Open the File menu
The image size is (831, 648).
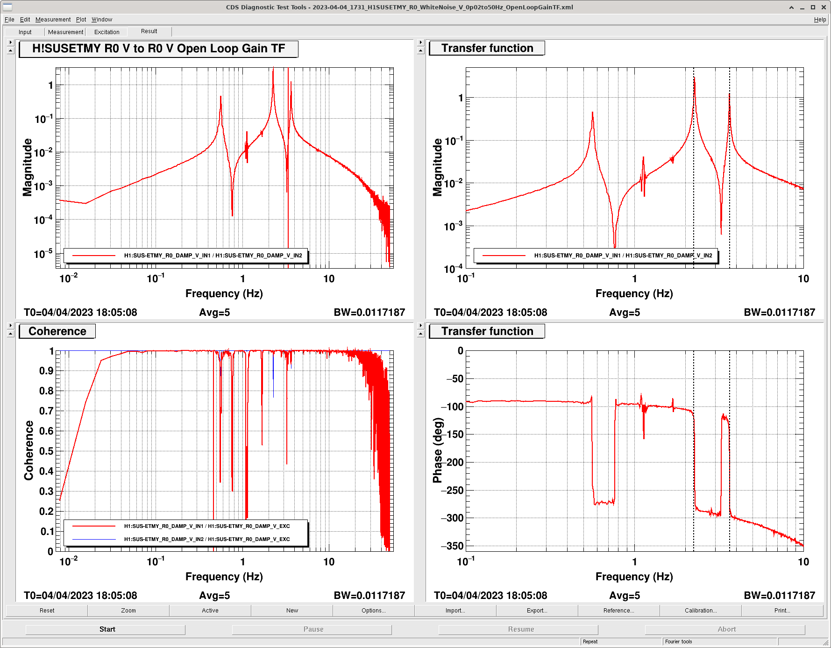pyautogui.click(x=9, y=19)
